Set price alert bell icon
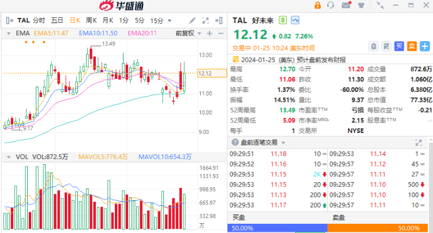This screenshot has height=233, width=433. coord(374,46)
